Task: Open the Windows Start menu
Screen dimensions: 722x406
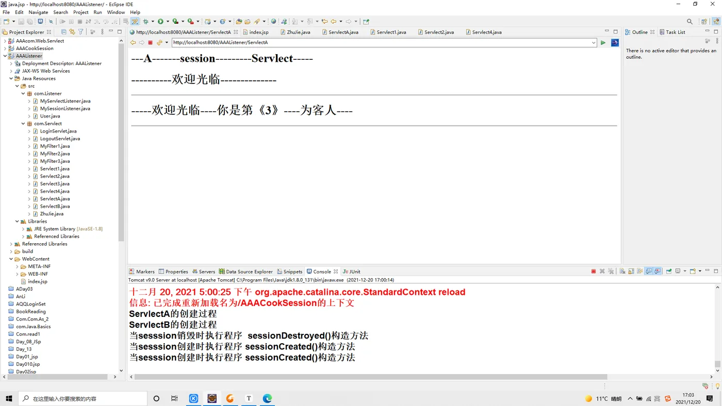Action: 9,399
